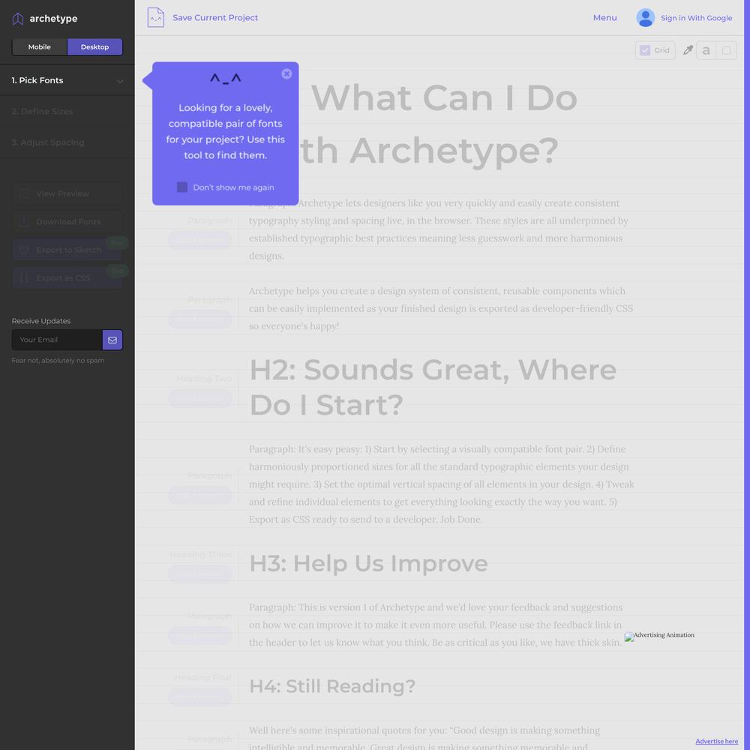Open step 3. Adjust Spacing
This screenshot has height=750, width=750.
click(x=67, y=142)
